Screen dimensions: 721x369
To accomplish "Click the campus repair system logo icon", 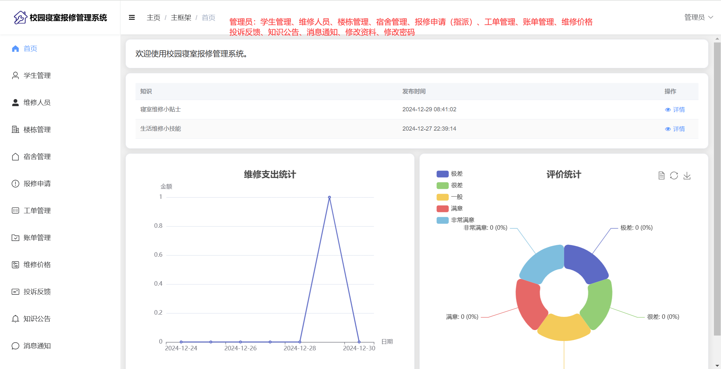I will [x=20, y=17].
